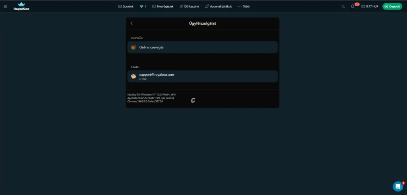Image resolution: width=407 pixels, height=195 pixels.
Task: Click the Online csevegés chat icon
Action: point(134,48)
